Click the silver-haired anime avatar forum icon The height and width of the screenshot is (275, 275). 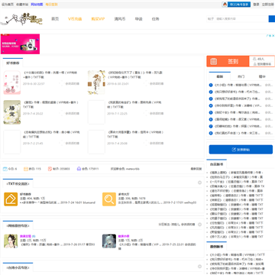point(109,241)
